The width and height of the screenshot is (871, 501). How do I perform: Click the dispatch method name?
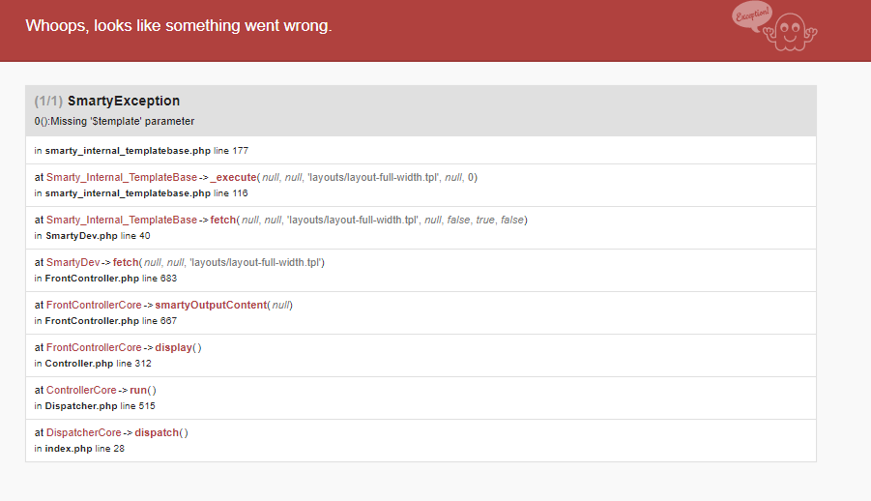(x=157, y=432)
